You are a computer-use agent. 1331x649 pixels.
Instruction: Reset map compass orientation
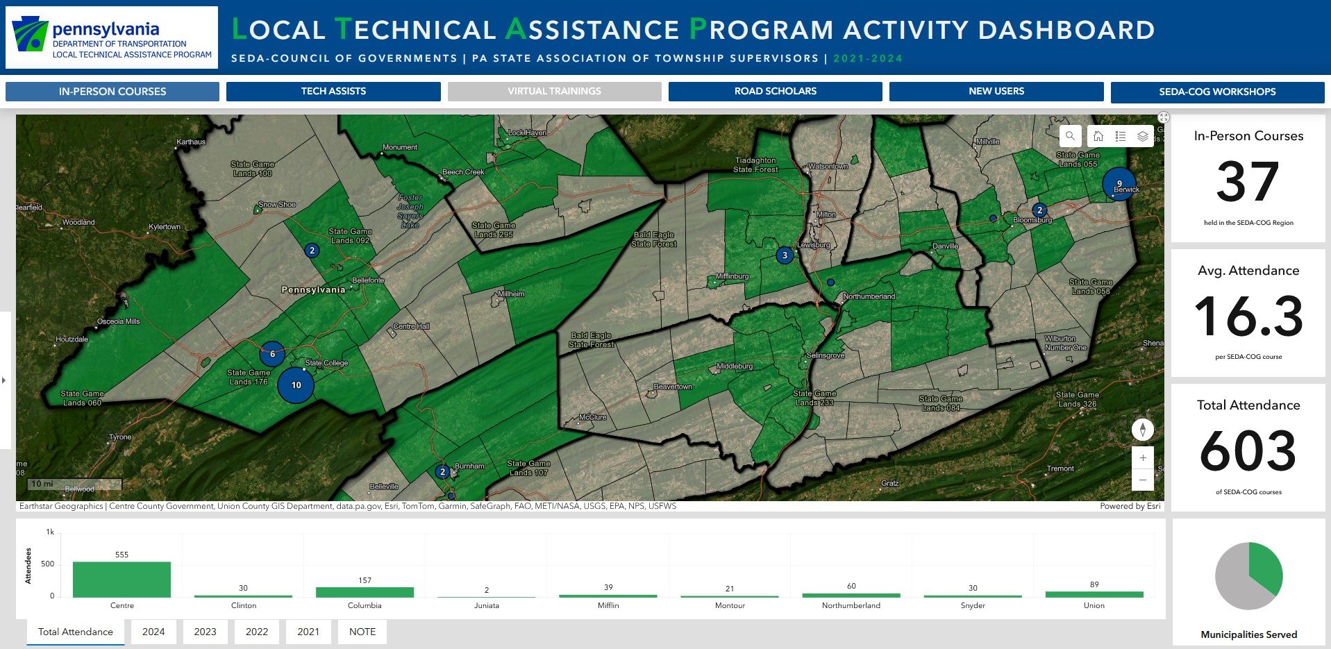click(x=1143, y=430)
